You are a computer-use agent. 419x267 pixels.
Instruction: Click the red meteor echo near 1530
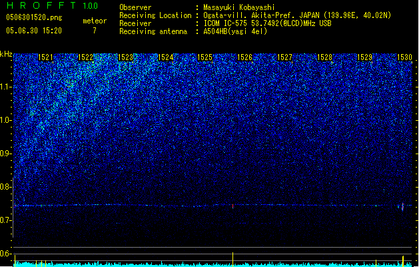pyautogui.click(x=402, y=207)
